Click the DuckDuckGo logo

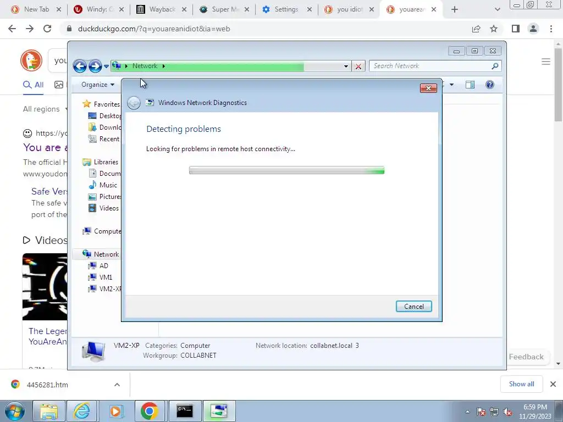click(x=31, y=60)
